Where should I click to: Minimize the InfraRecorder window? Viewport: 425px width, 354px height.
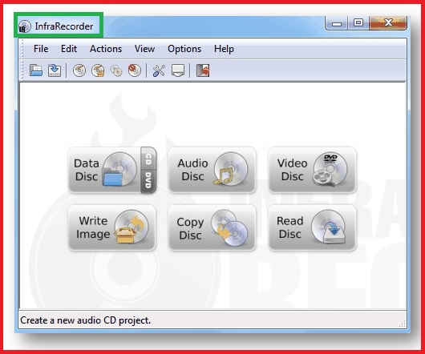[337, 23]
